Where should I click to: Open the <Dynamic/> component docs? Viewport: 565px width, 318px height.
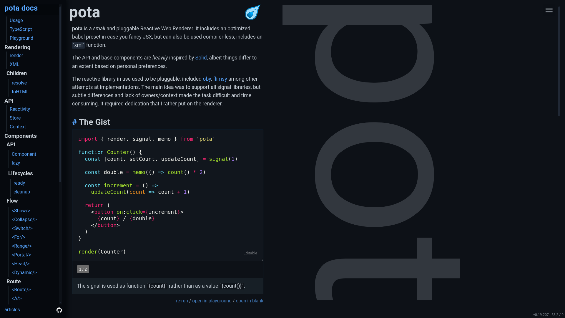[x=24, y=272]
